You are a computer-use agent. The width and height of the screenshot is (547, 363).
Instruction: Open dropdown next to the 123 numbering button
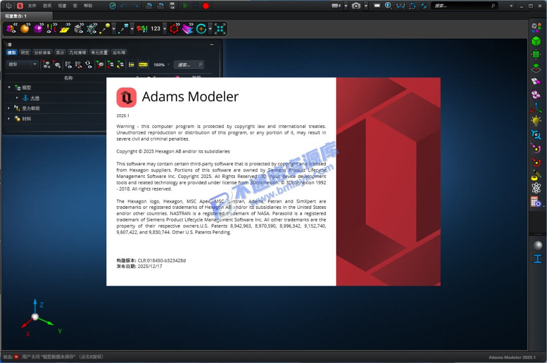click(x=165, y=29)
